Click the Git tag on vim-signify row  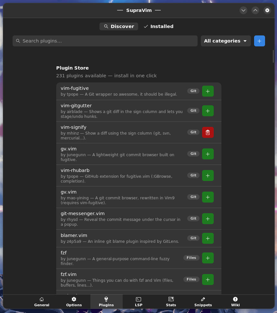pos(193,132)
